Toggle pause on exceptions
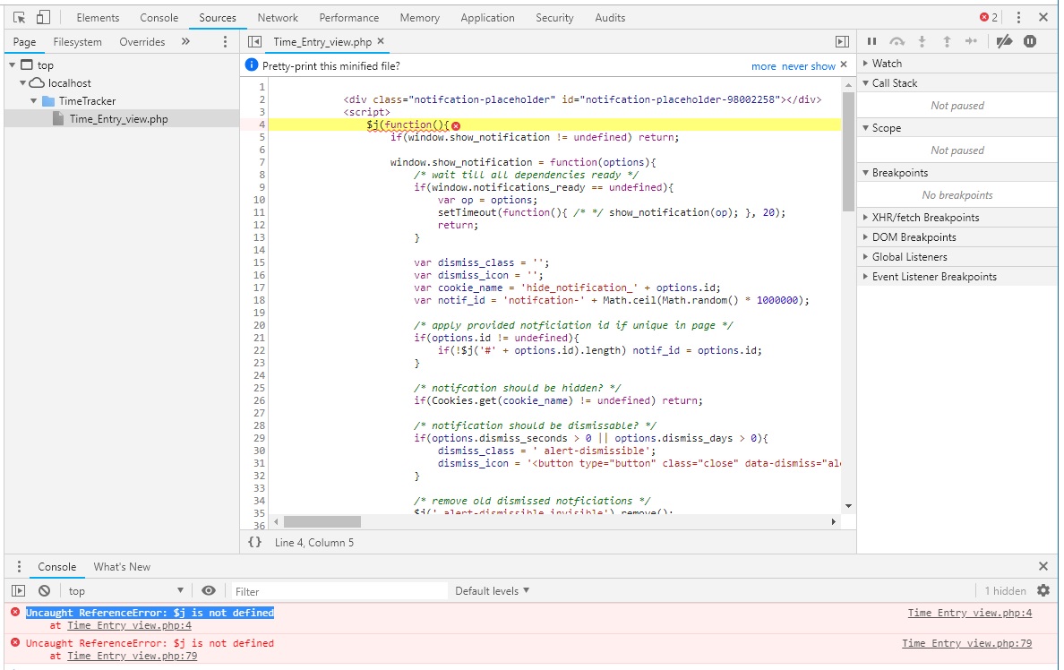 (x=1030, y=42)
